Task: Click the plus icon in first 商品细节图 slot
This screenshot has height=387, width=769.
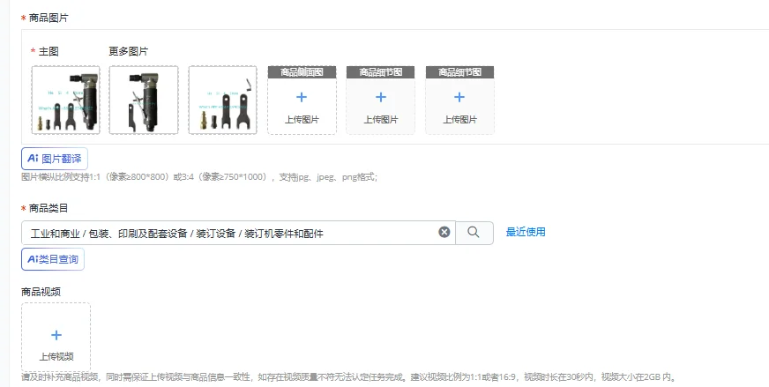Action: [381, 97]
